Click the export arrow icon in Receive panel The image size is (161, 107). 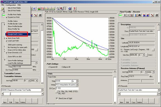coord(148,15)
